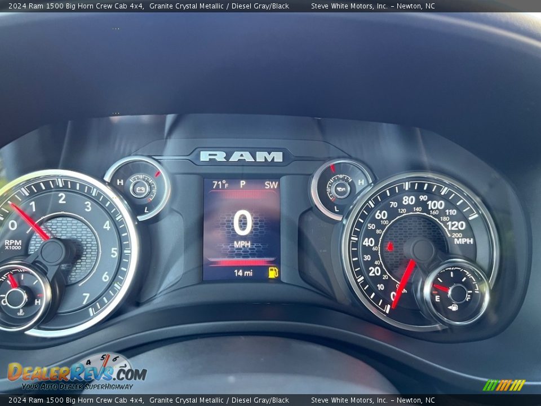Click the RPM X1000 tachometer label

coord(13,245)
